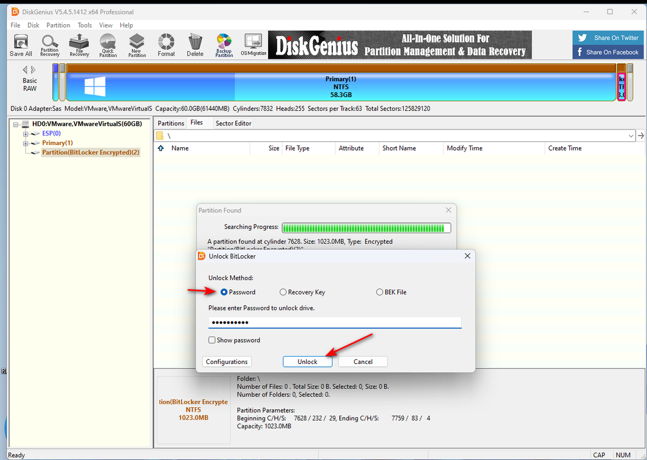Screen dimensions: 647x460
Task: Share On Twitter button
Action: pyautogui.click(x=608, y=37)
